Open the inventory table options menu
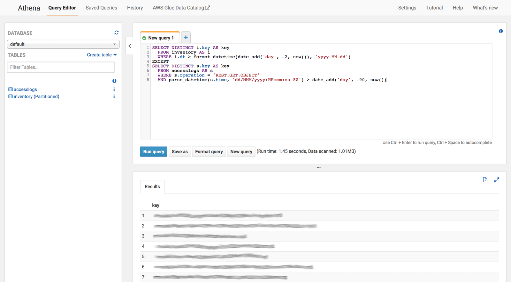The height and width of the screenshot is (282, 511). 114,96
